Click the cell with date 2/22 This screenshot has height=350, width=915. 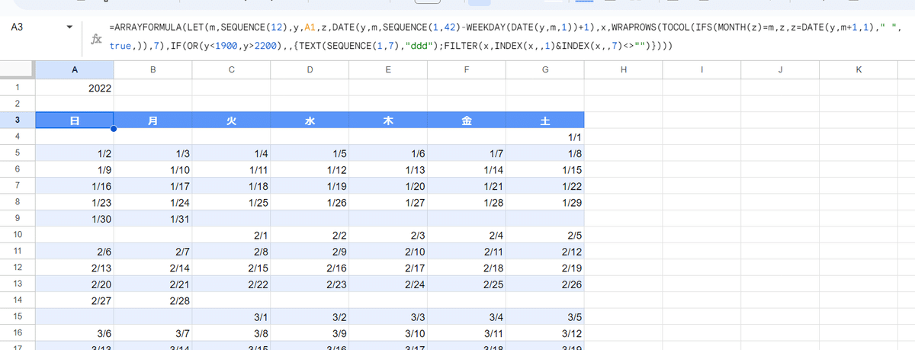[231, 284]
